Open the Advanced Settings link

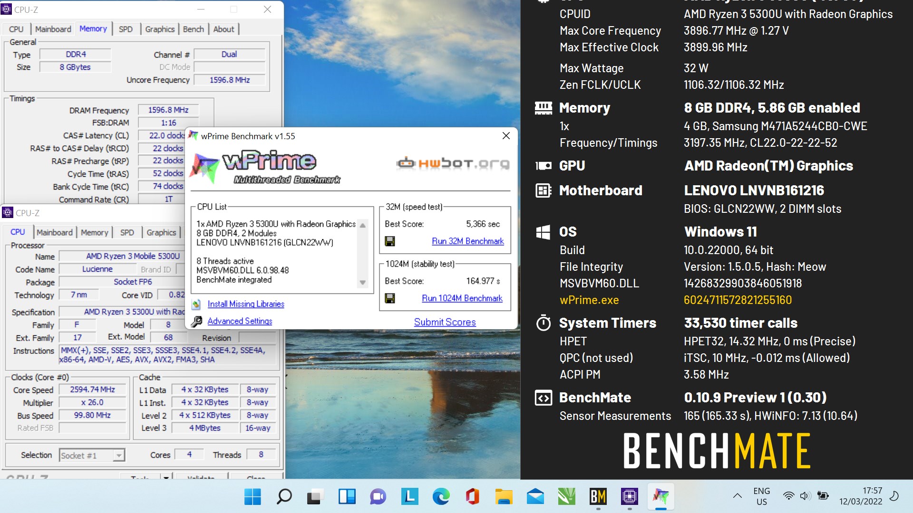point(240,321)
